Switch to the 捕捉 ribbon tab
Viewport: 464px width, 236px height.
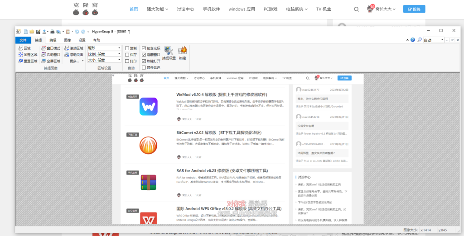[38, 40]
